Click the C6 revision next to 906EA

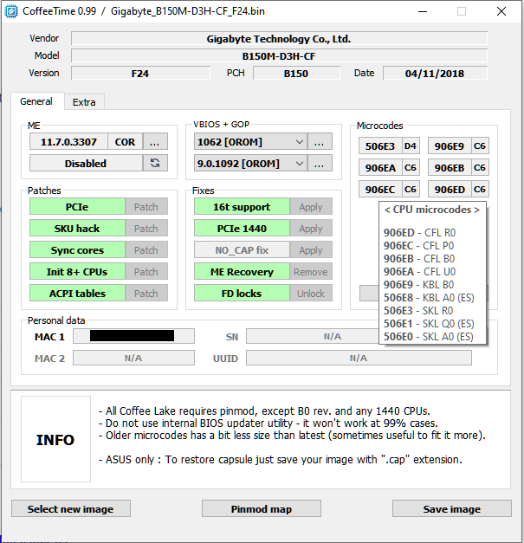click(x=411, y=168)
